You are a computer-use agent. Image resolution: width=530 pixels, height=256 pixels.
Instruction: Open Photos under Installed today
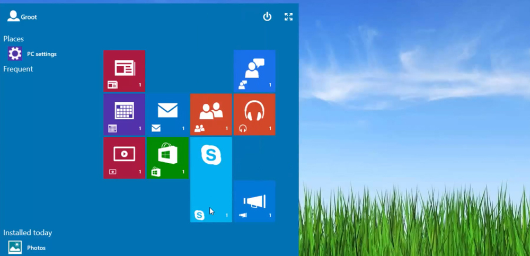pos(37,248)
